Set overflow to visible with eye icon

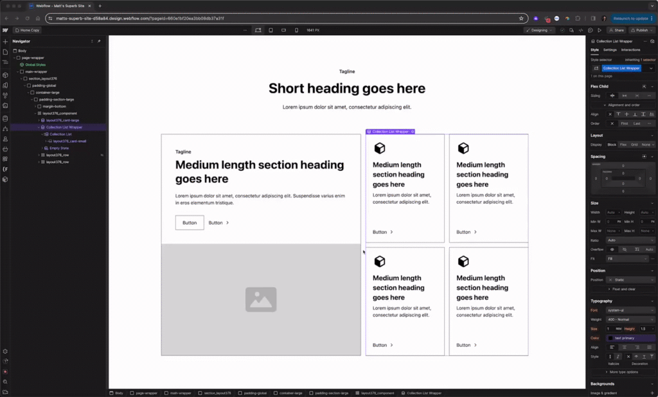(x=612, y=249)
